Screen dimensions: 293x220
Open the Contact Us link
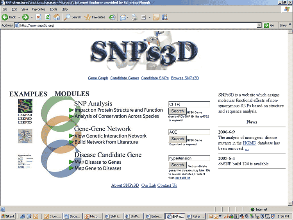tap(167, 186)
